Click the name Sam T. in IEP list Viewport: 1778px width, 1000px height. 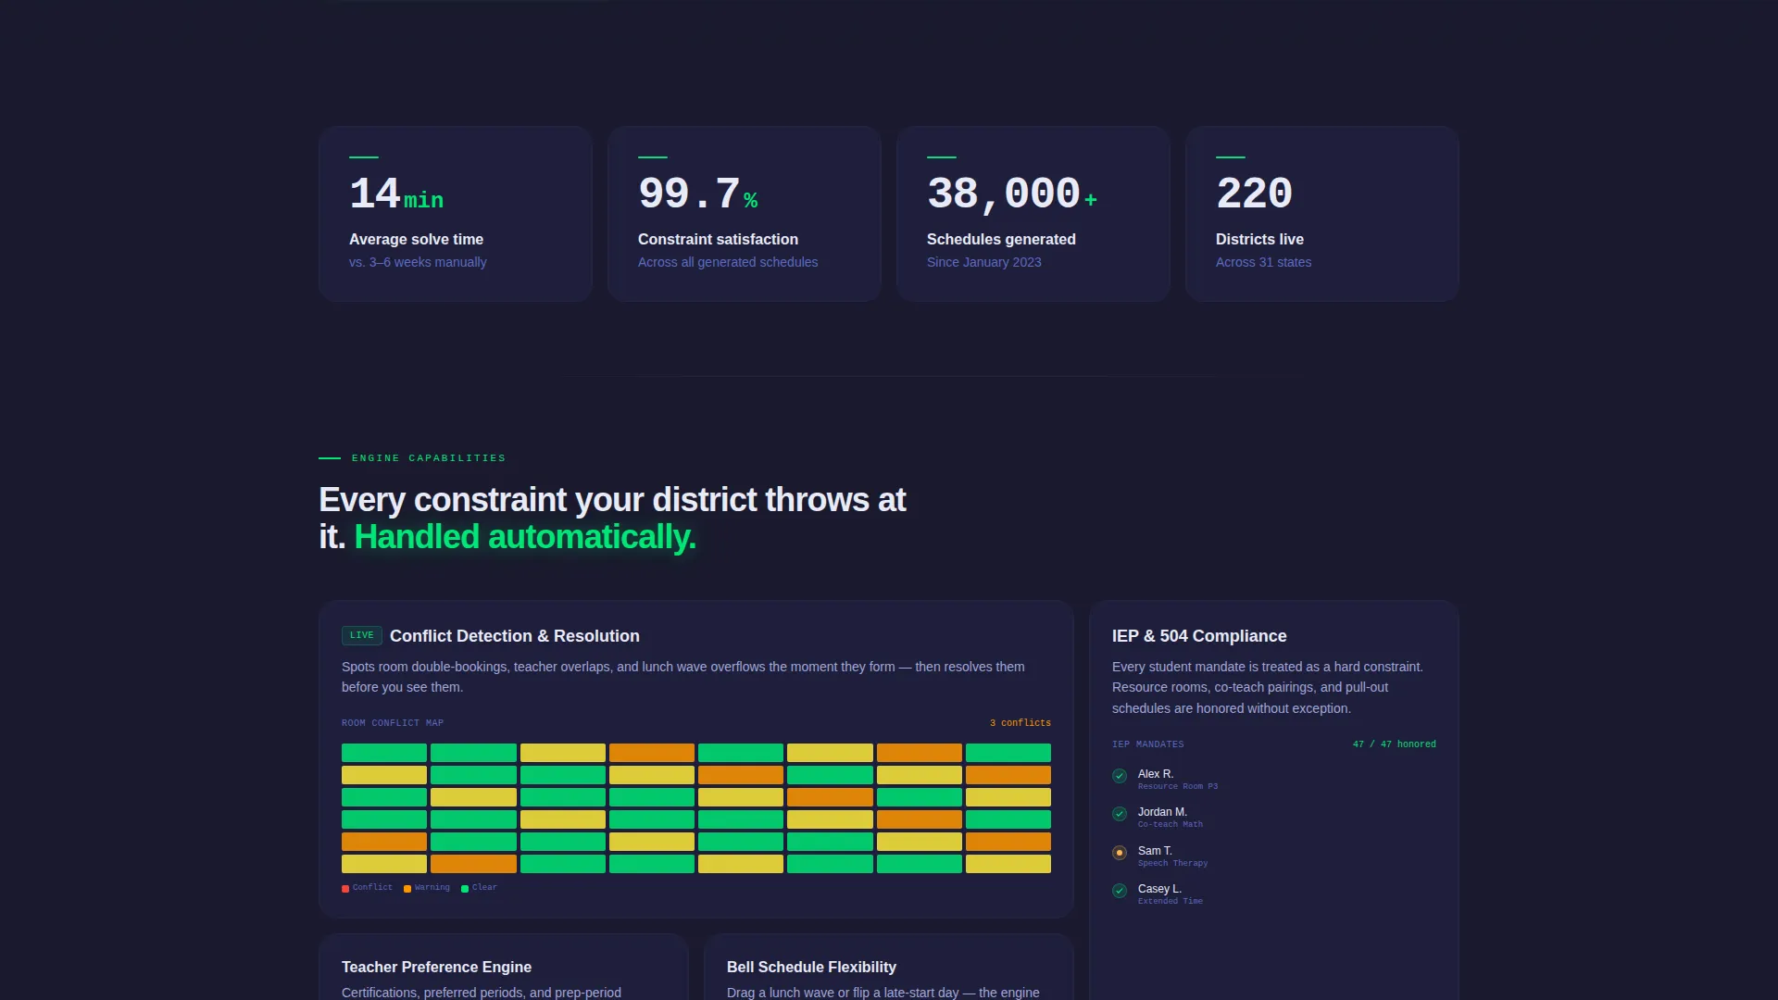1155,851
